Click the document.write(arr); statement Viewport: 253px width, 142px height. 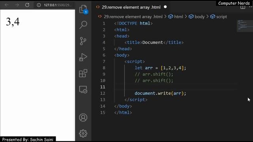point(160,93)
